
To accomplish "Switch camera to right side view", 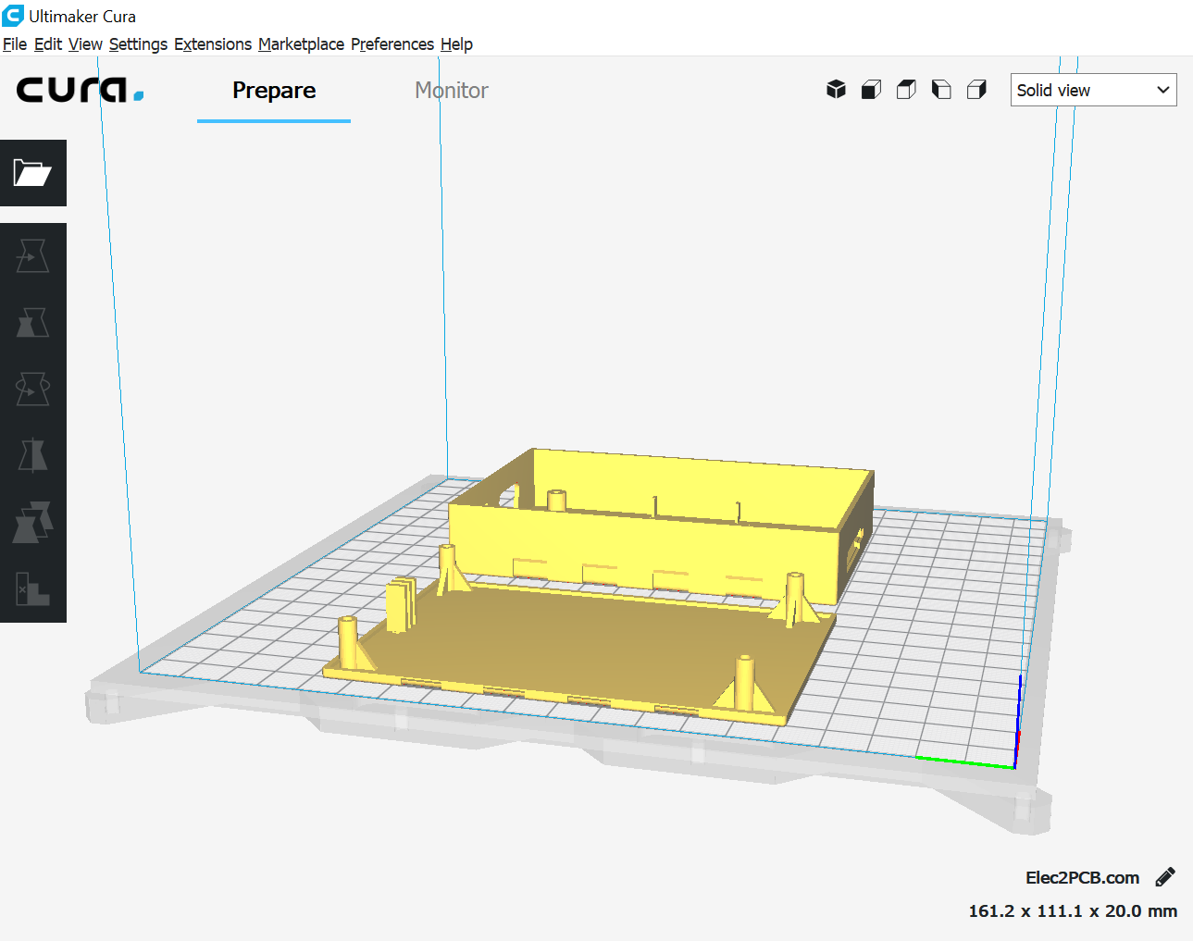I will [976, 90].
